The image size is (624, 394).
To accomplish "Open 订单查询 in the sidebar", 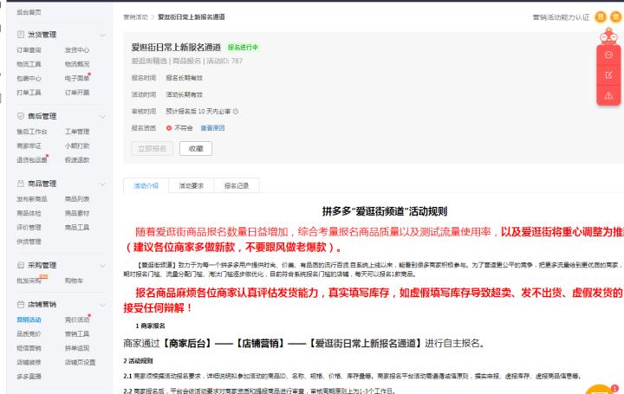I will coord(29,50).
